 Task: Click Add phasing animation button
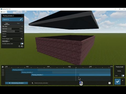coord(17,83)
